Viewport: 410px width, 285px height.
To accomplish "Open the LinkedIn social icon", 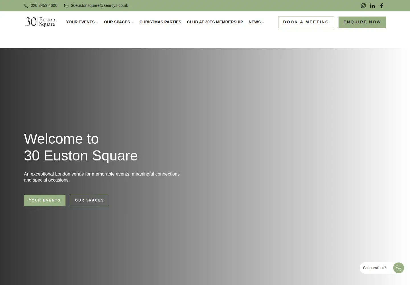I will coord(372,6).
